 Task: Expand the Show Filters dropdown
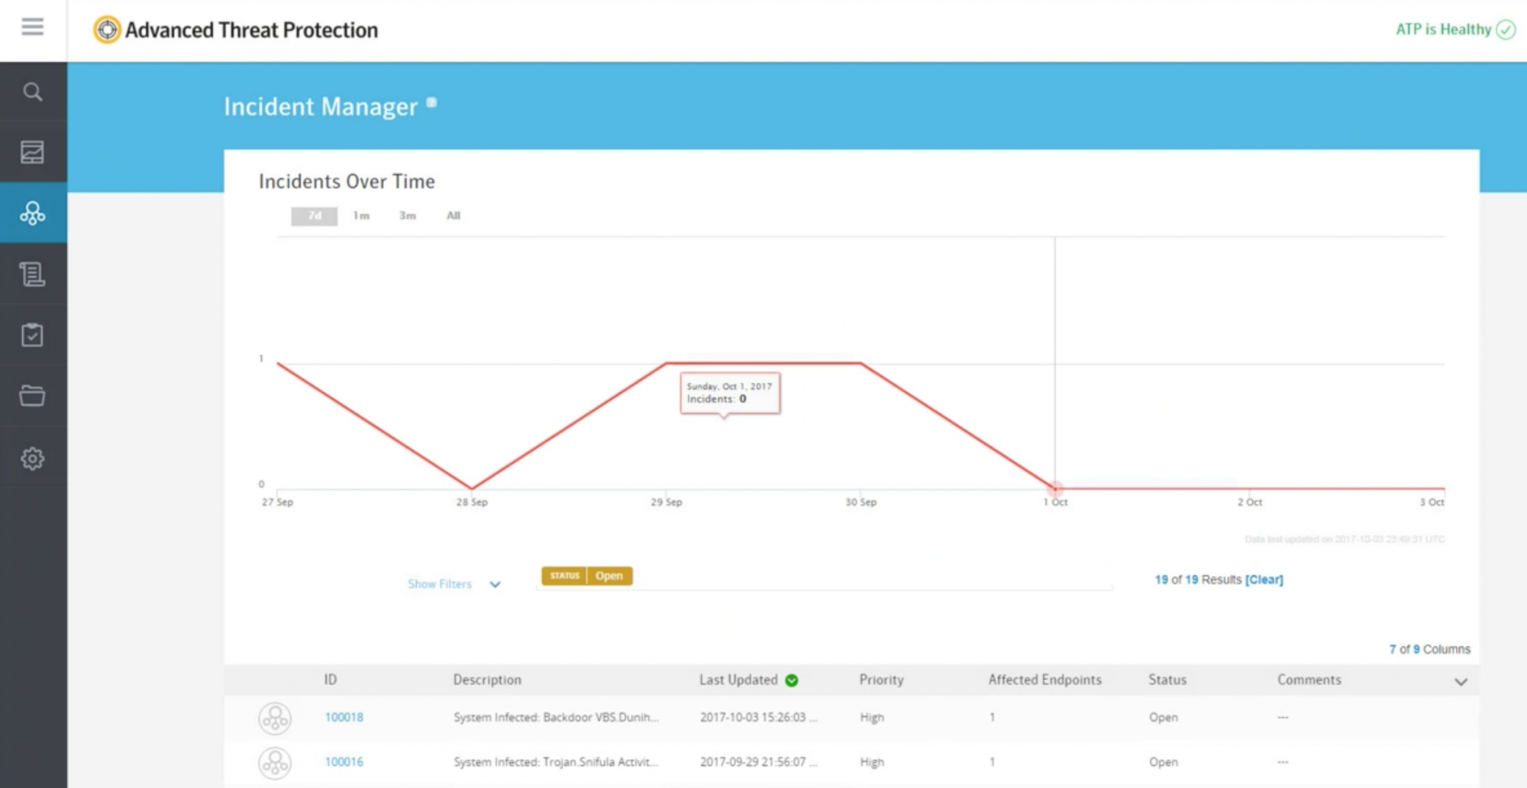pyautogui.click(x=454, y=584)
